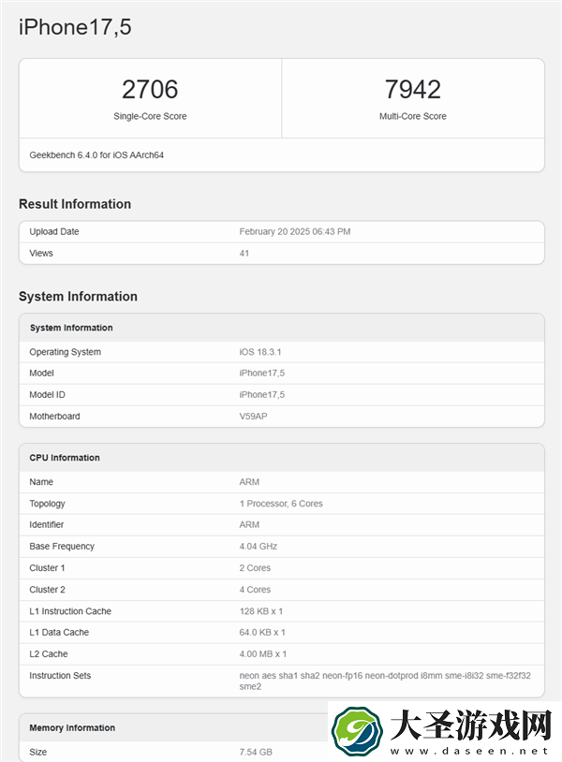Viewport: 562px width, 762px height.
Task: Click the Upload Date label
Action: point(54,232)
